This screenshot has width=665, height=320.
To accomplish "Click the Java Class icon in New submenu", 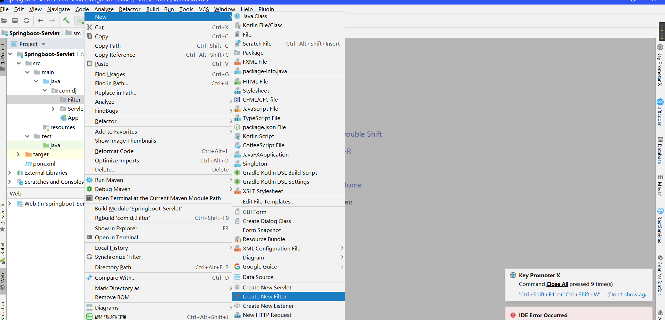I will click(237, 16).
